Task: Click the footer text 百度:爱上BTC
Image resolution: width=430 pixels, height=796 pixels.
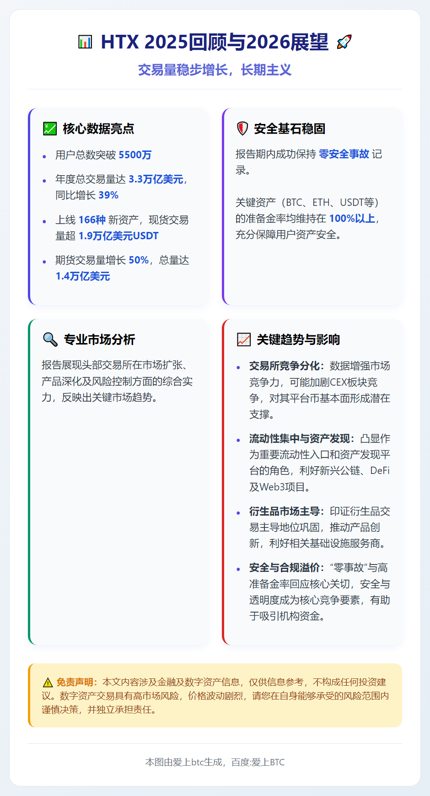Action: click(x=258, y=762)
